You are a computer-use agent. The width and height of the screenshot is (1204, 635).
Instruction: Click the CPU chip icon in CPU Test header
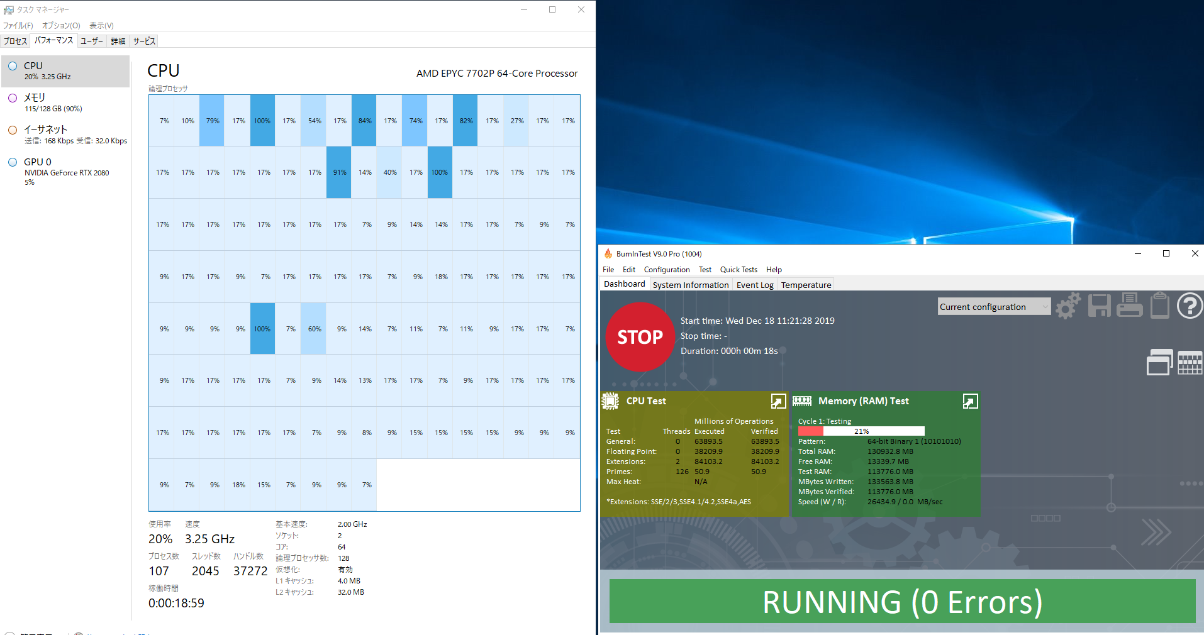coord(610,401)
